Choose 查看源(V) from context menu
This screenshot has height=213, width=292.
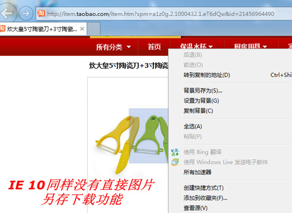tap(196, 208)
